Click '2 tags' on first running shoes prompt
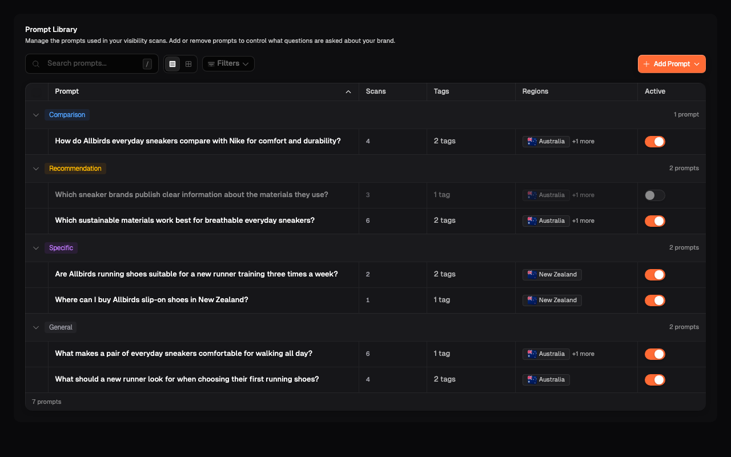 445,379
